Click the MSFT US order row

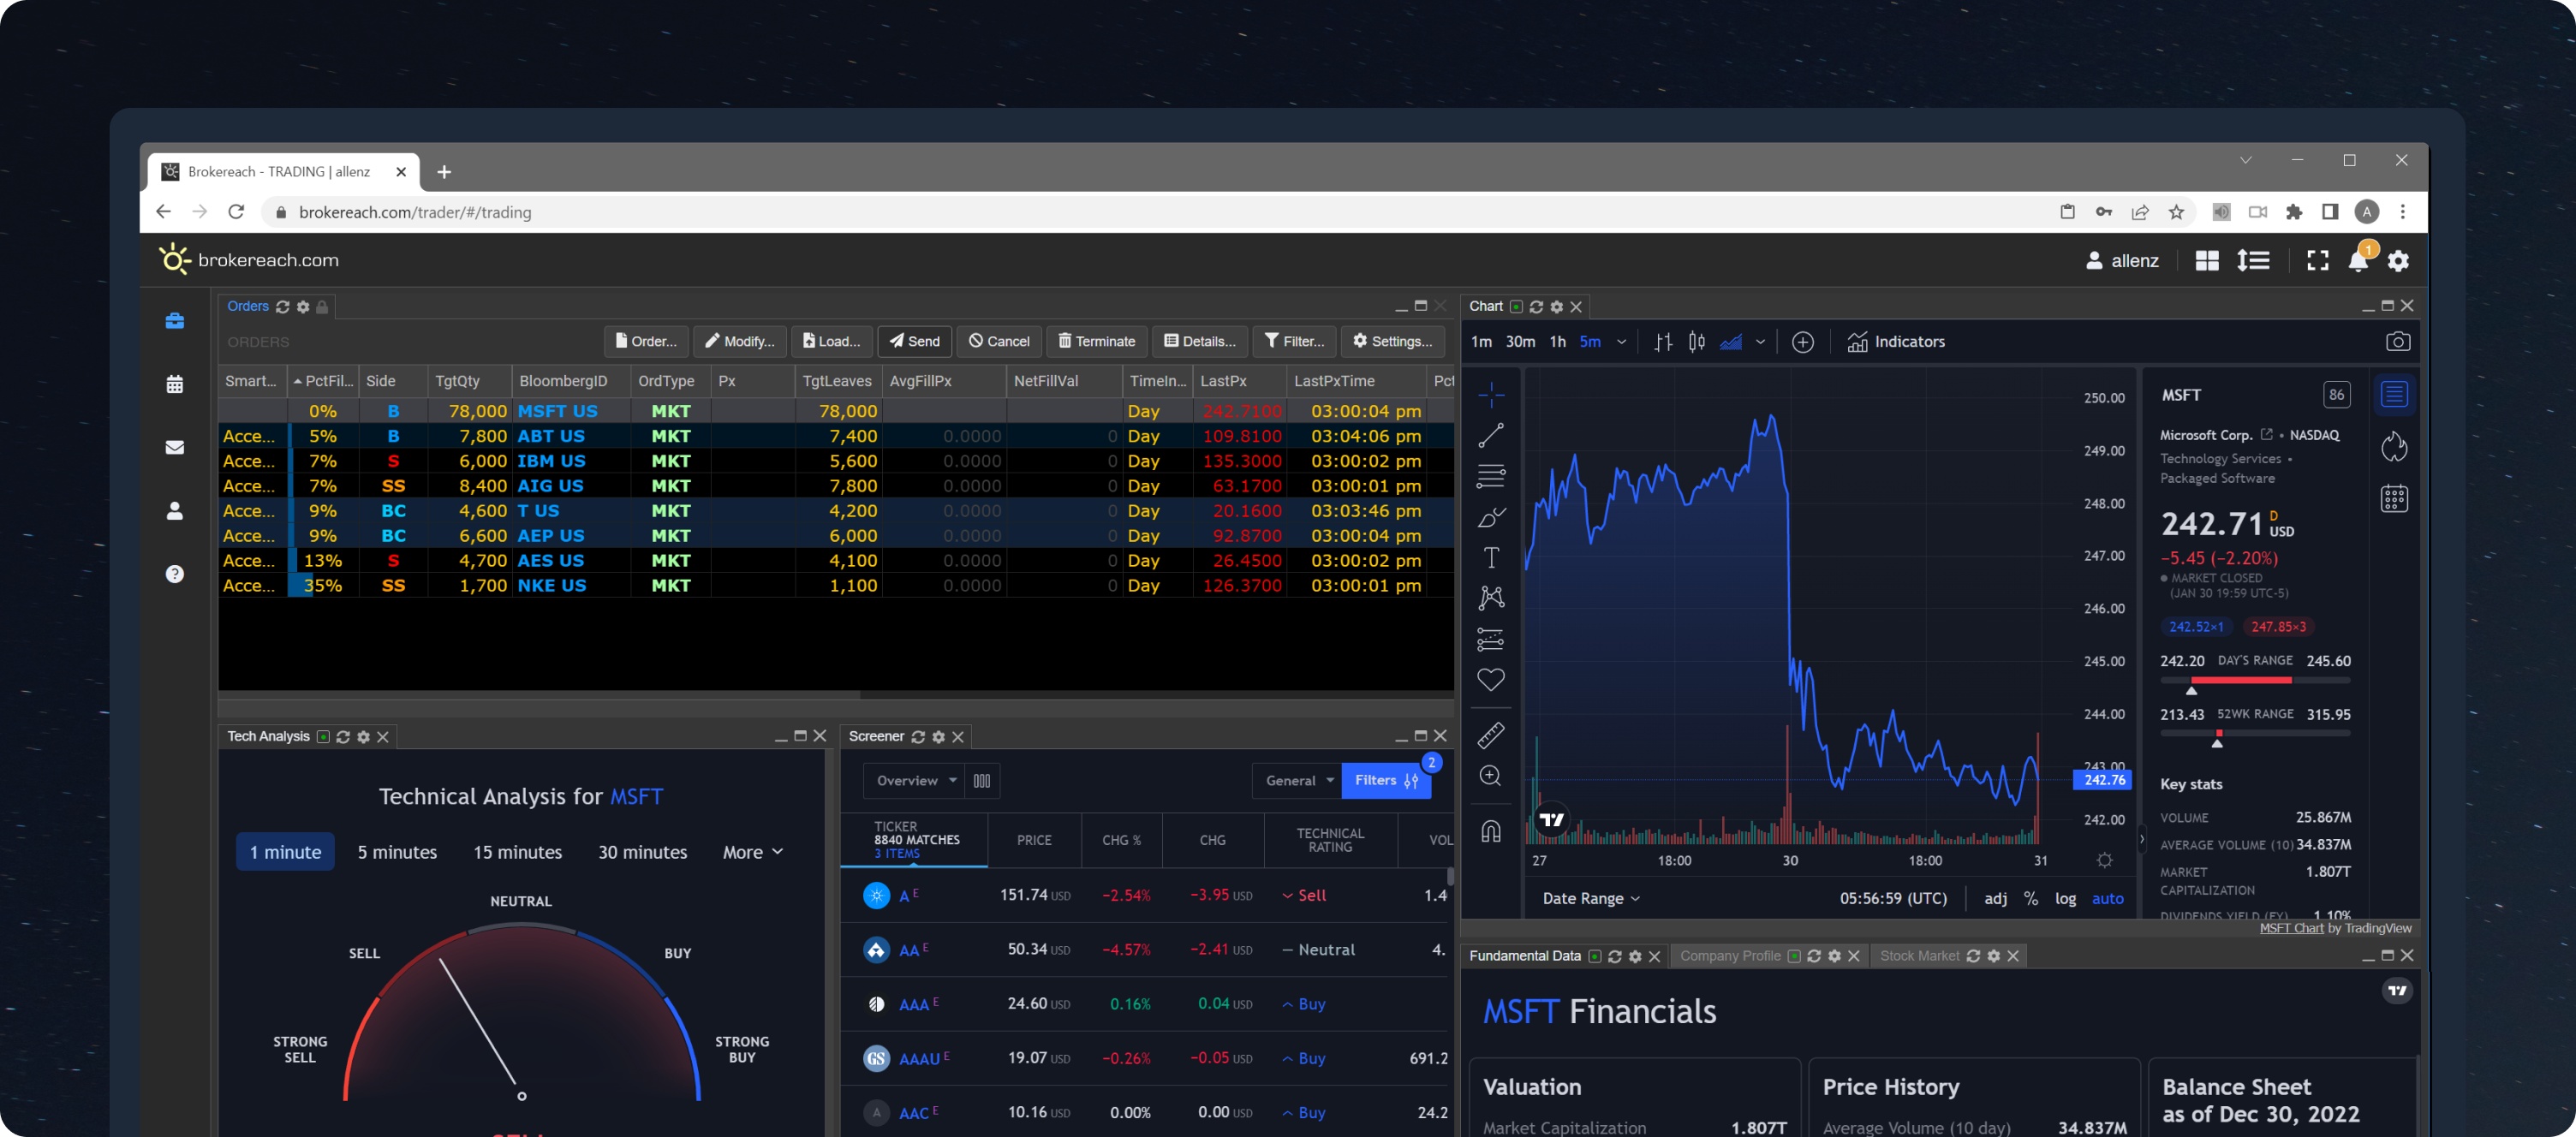[556, 411]
